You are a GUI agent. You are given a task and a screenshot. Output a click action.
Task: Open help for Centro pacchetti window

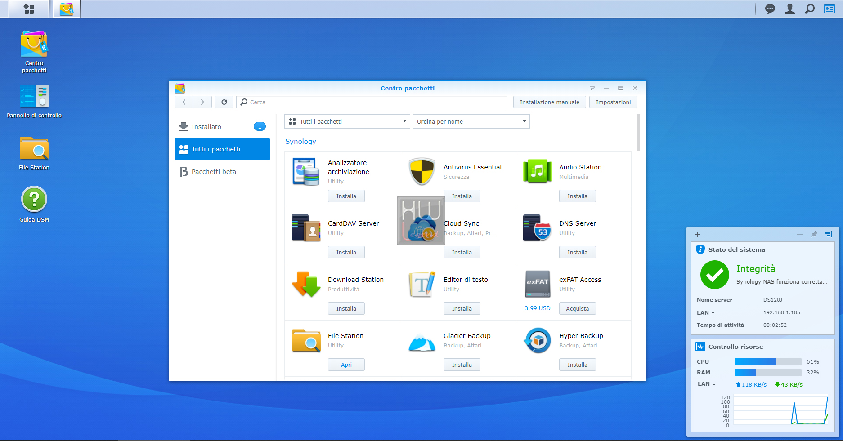tap(592, 88)
